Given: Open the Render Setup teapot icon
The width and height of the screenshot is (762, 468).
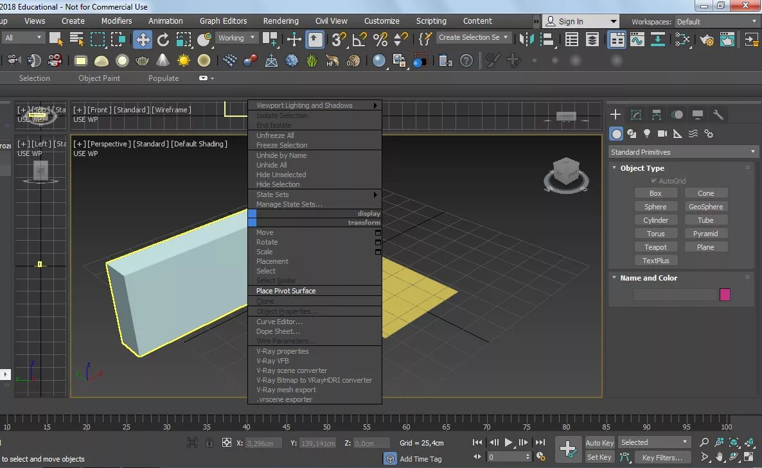Looking at the screenshot, I should [x=707, y=40].
